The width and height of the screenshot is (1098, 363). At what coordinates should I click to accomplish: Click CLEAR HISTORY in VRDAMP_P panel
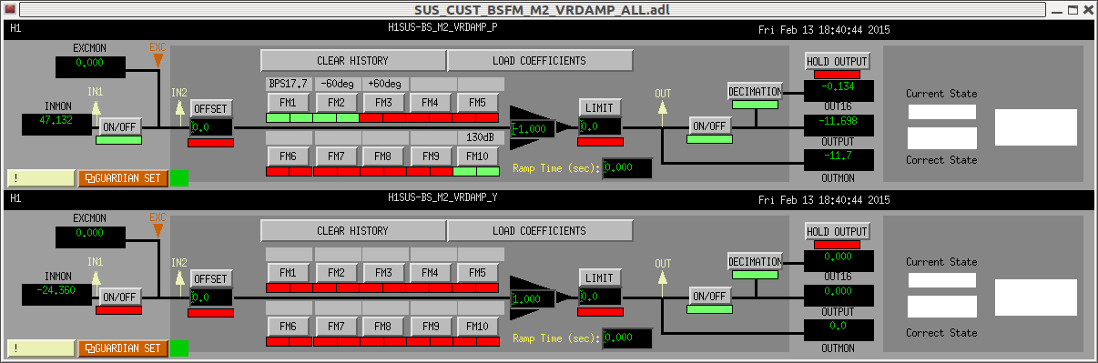click(x=352, y=61)
